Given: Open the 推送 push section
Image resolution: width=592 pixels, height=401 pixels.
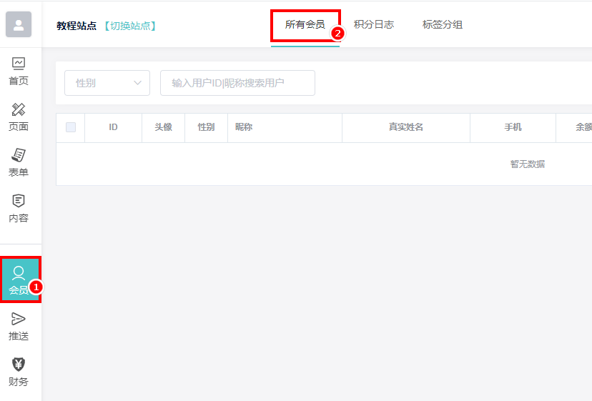Looking at the screenshot, I should [x=19, y=326].
